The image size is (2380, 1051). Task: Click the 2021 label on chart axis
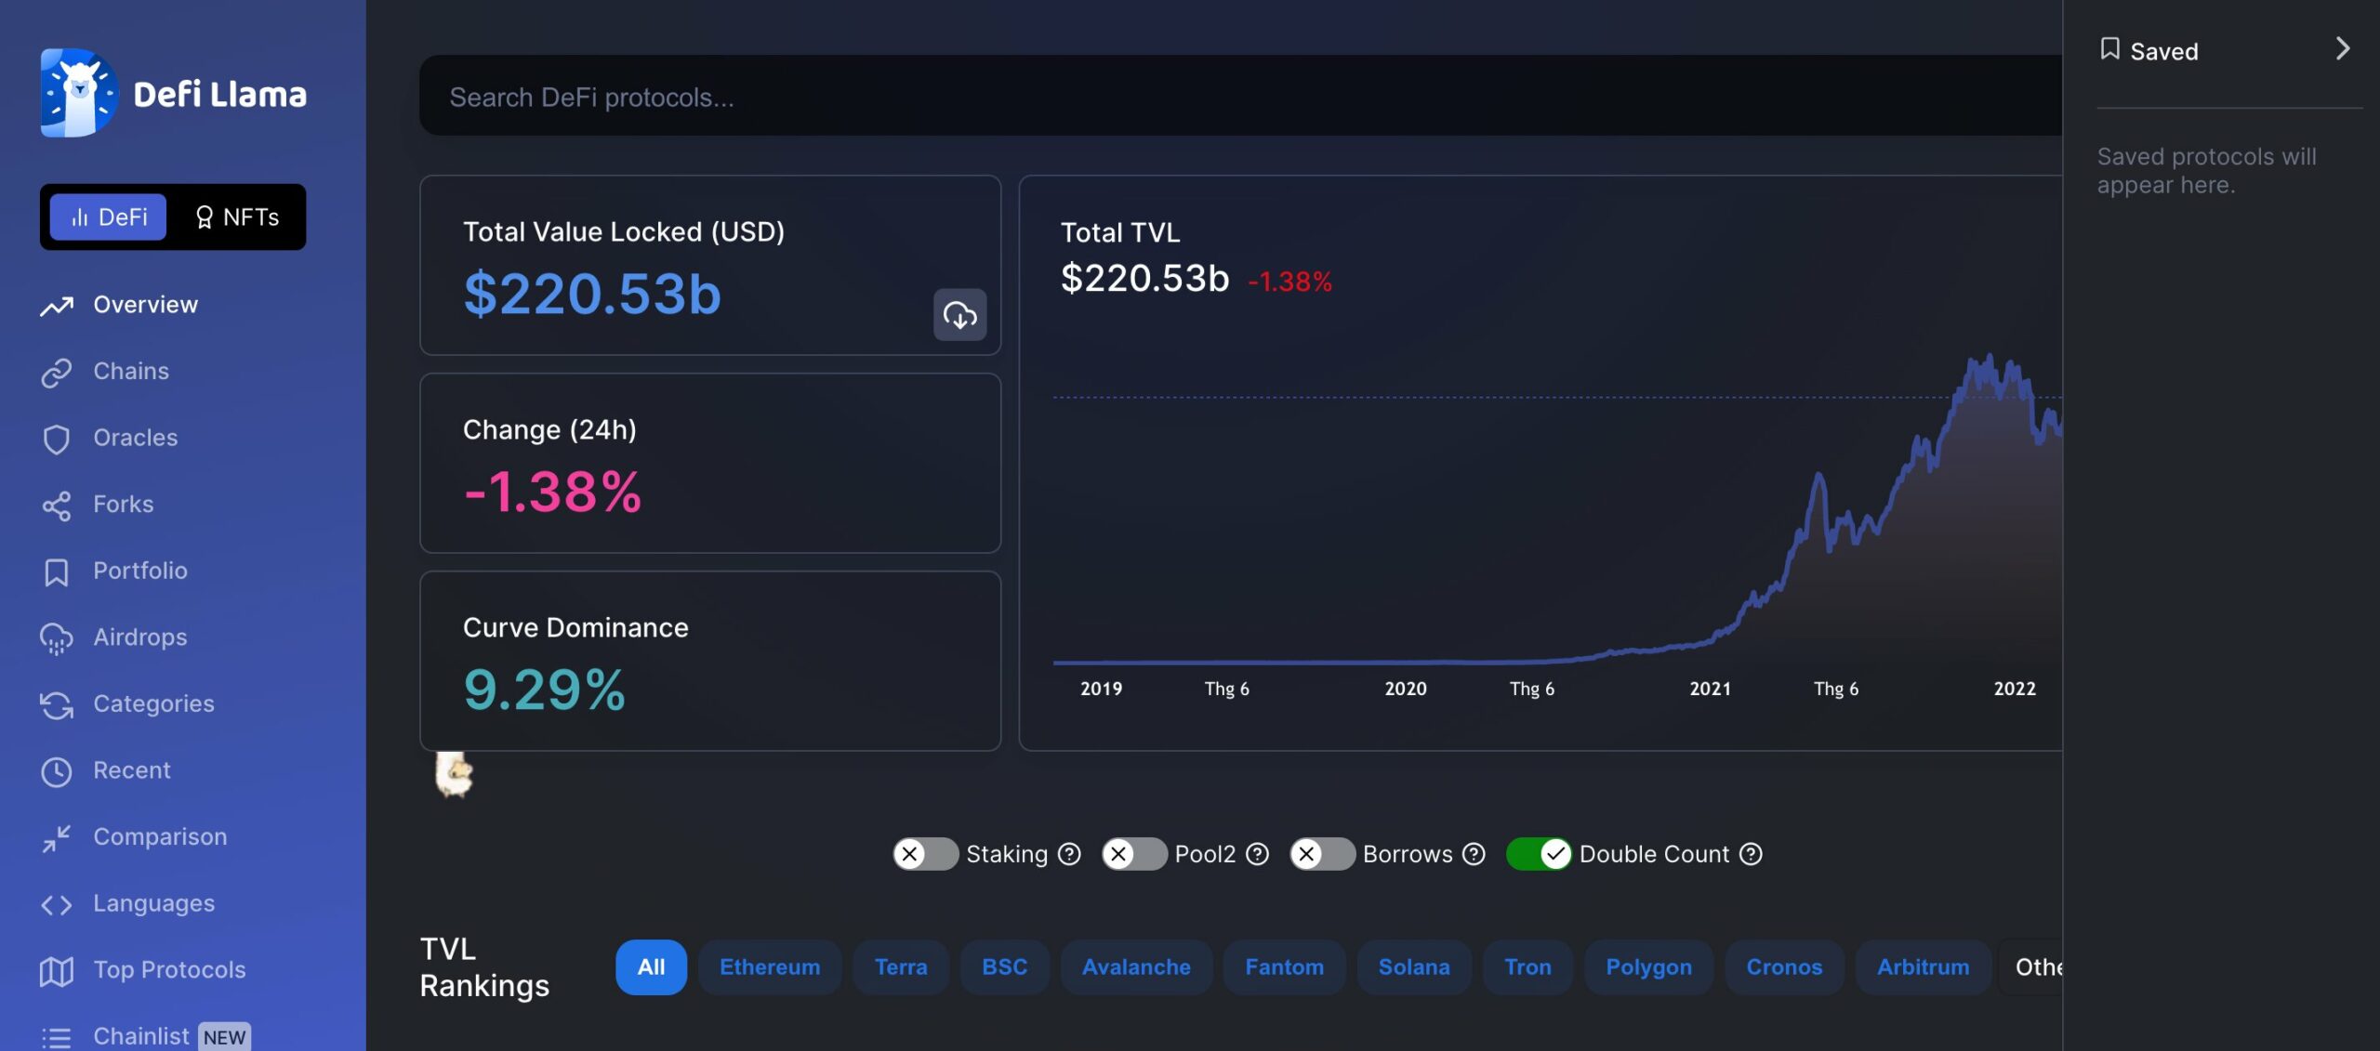(x=1710, y=689)
